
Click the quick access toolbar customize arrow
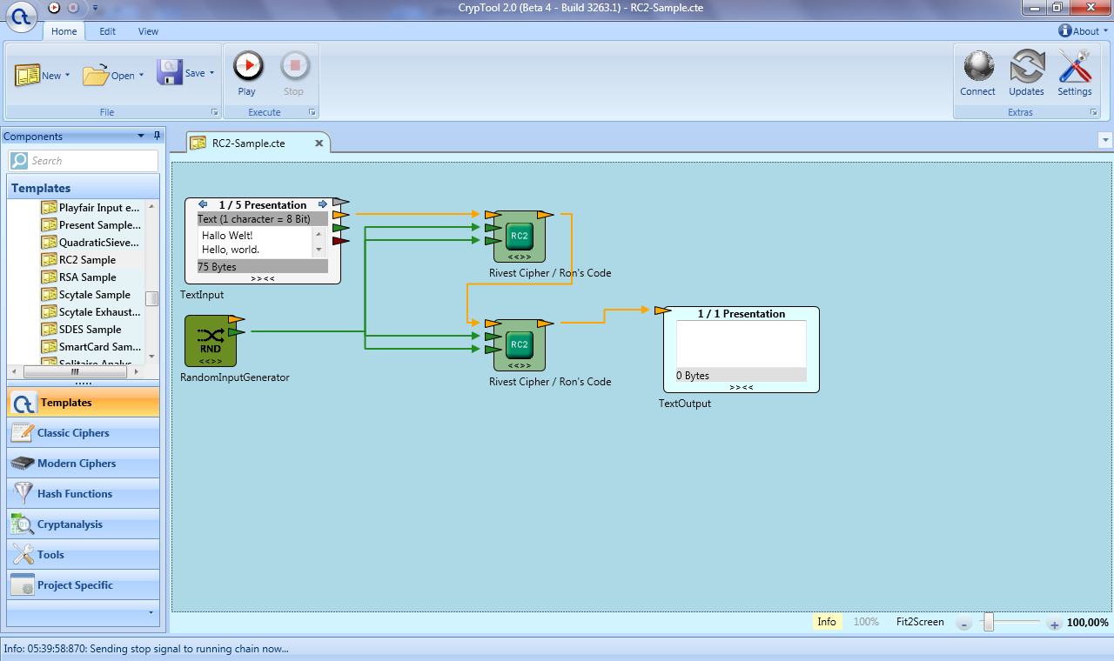tap(94, 8)
